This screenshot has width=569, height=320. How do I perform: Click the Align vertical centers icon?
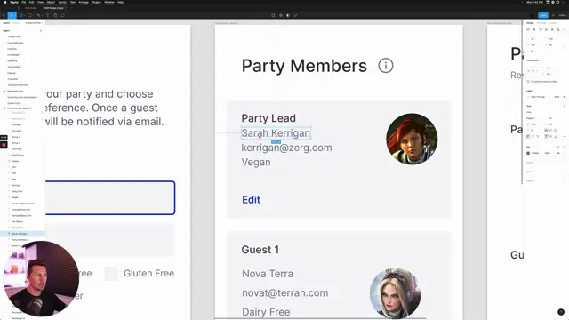point(552,29)
